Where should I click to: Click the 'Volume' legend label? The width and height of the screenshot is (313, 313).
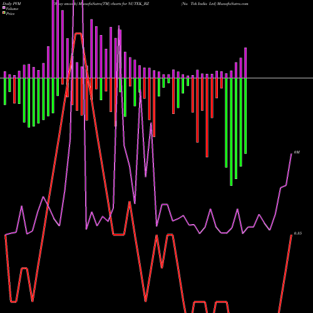12,9
